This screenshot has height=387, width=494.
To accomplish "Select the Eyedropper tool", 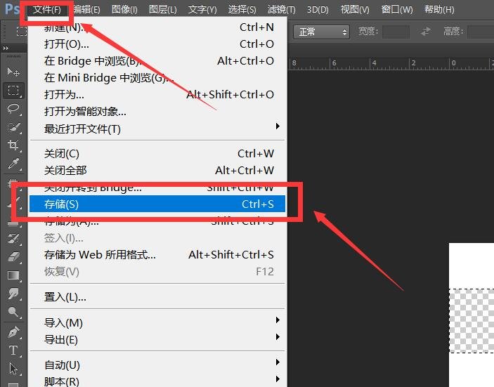I will pos(13,164).
